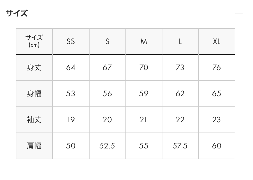Click the 袖丈 value 23 cell
This screenshot has width=253, height=180.
[217, 120]
